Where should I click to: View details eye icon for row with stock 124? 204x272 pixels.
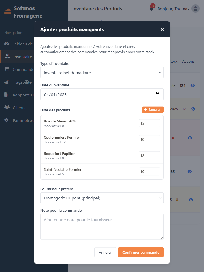pyautogui.click(x=193, y=86)
